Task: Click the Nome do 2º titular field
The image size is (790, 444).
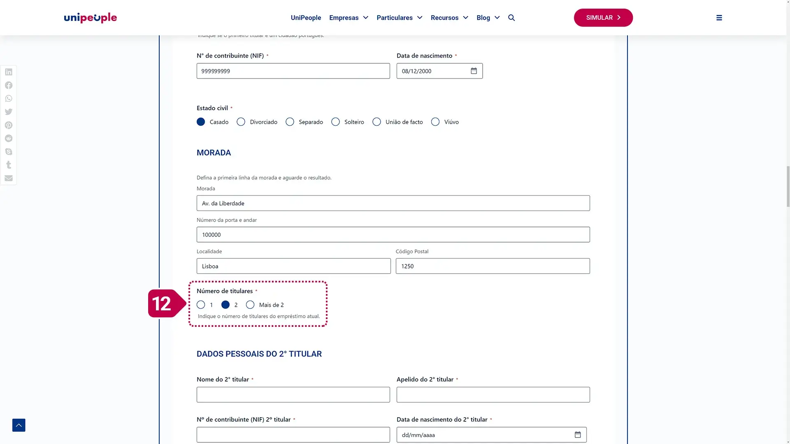Action: point(293,395)
